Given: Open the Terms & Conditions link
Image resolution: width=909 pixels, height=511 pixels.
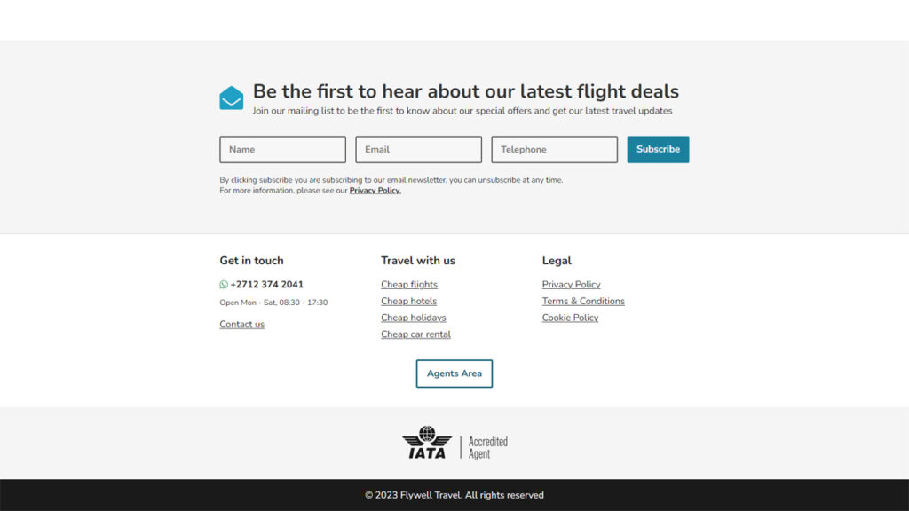Looking at the screenshot, I should pyautogui.click(x=583, y=302).
